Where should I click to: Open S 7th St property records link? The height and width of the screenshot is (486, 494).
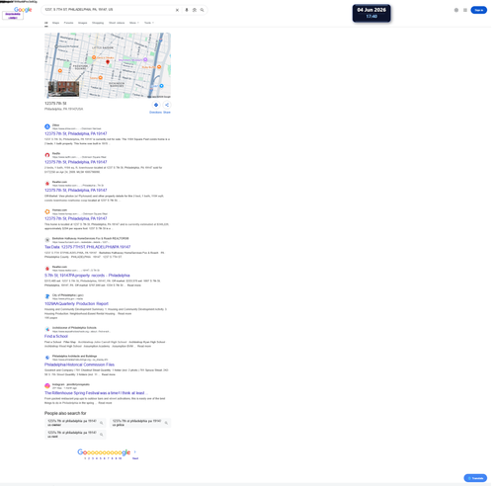pos(88,277)
